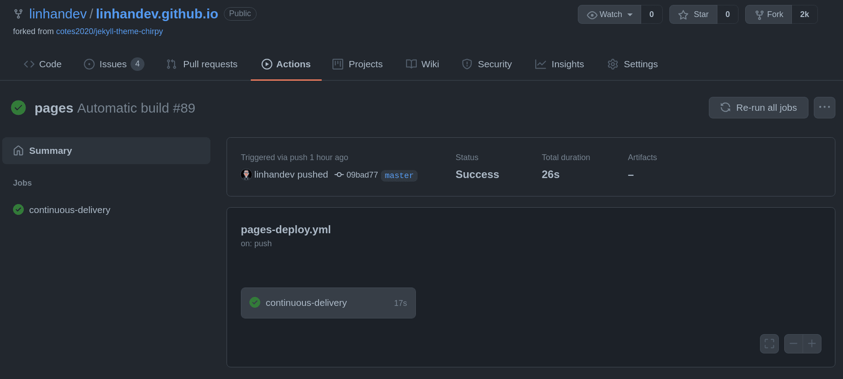
Task: Open repository Settings tab
Action: click(x=633, y=64)
